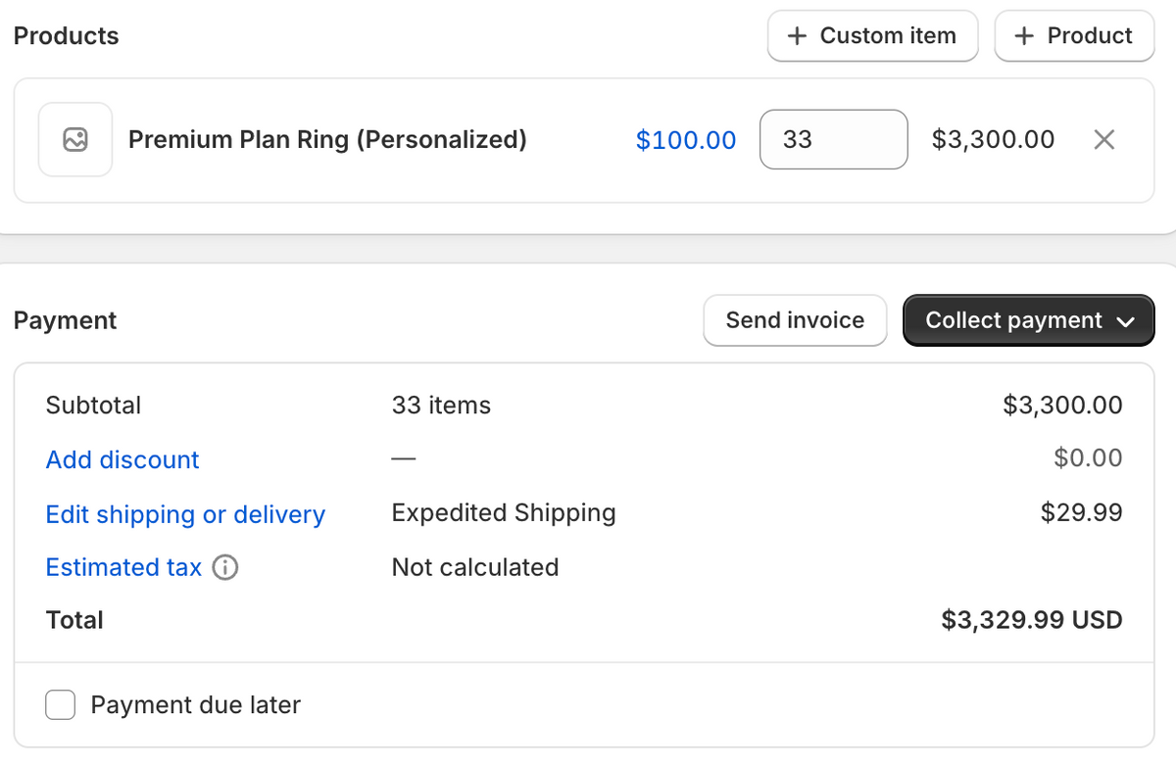1176x767 pixels.
Task: Enable the Payment due later checkbox
Action: point(61,705)
